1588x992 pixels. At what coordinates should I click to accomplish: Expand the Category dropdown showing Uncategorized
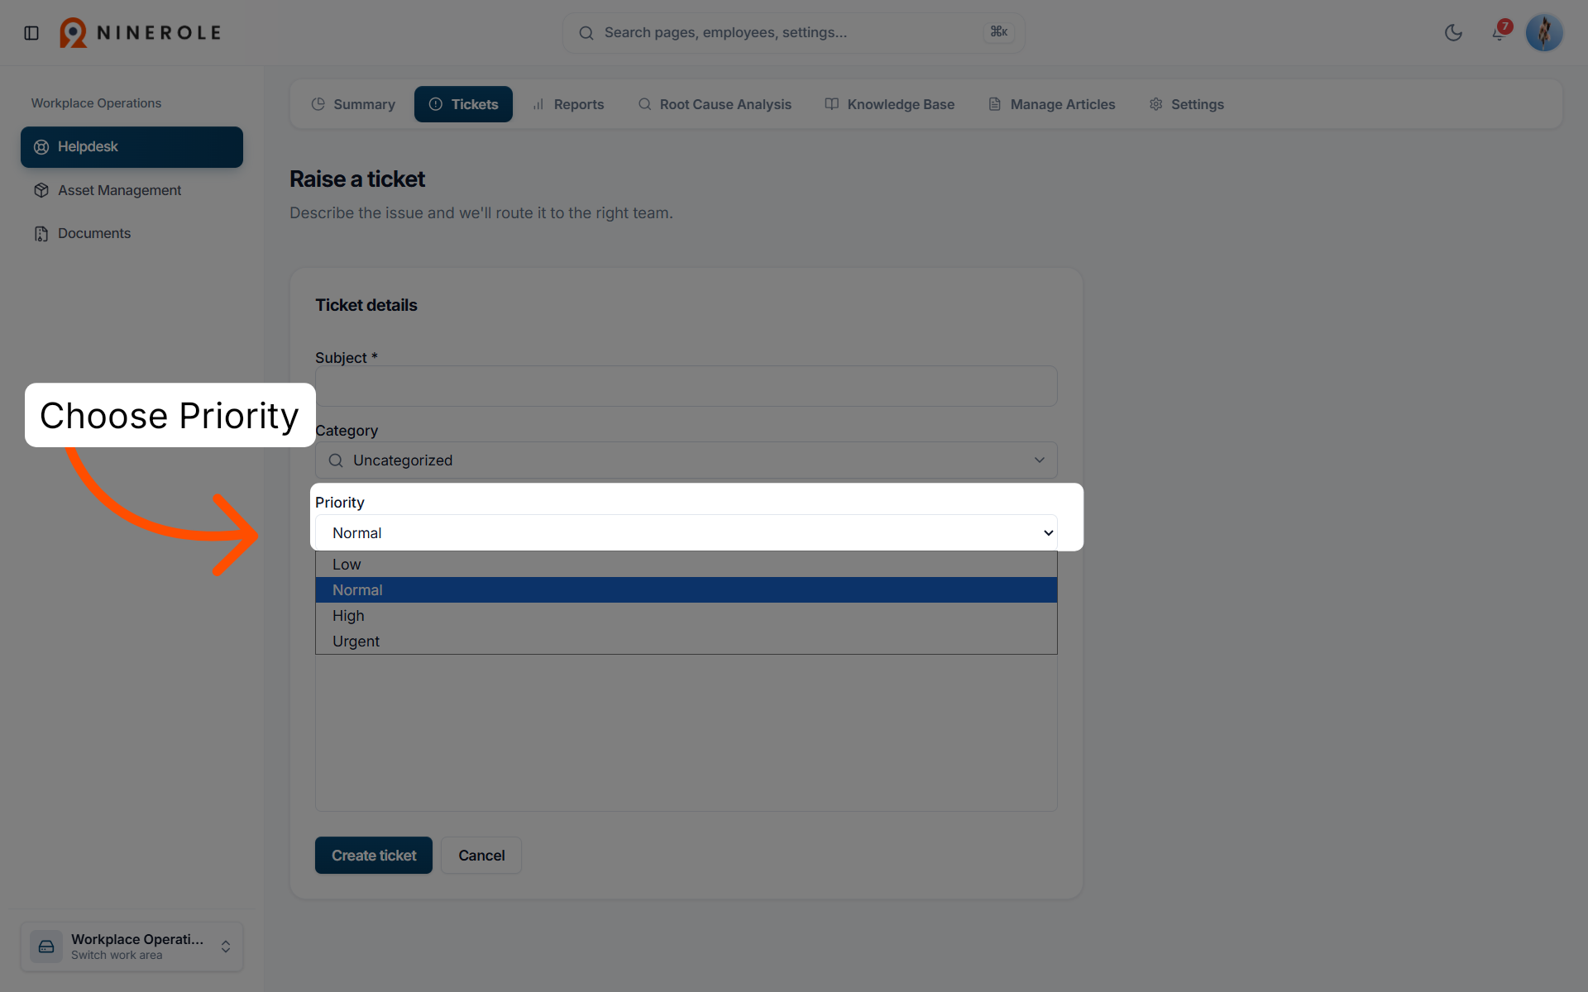point(686,460)
